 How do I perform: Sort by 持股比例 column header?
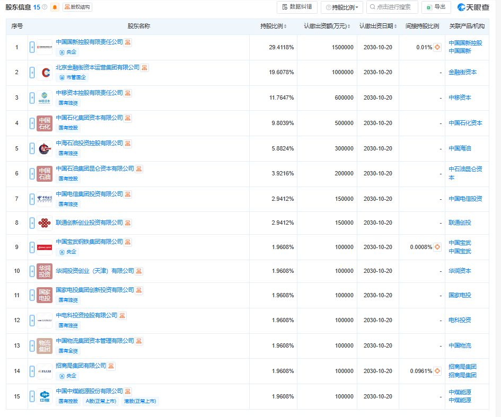pos(274,26)
